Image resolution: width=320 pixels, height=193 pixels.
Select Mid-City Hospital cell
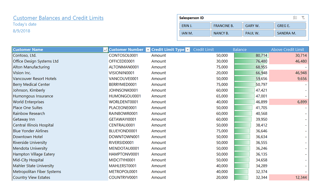[x=60, y=160]
